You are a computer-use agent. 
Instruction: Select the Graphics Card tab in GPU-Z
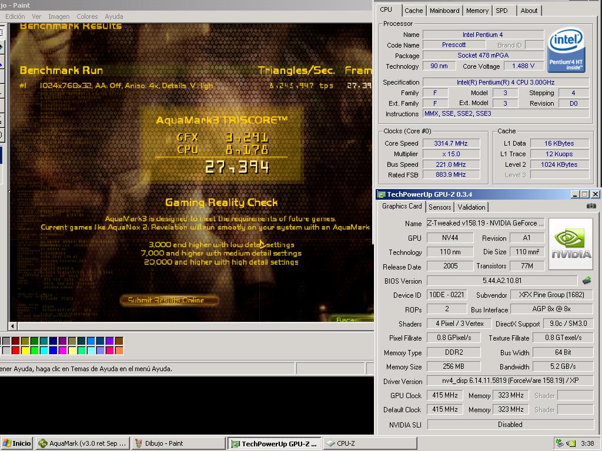pyautogui.click(x=402, y=206)
